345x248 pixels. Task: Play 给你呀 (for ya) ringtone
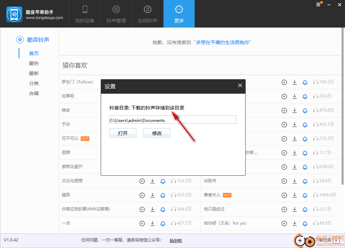[284, 224]
